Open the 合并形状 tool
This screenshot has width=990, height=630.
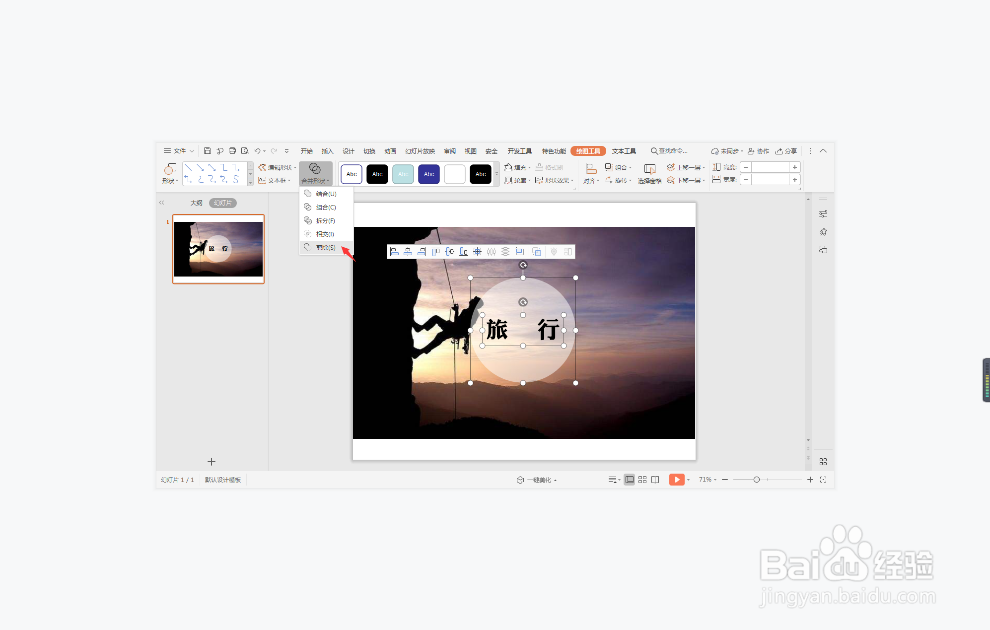316,173
